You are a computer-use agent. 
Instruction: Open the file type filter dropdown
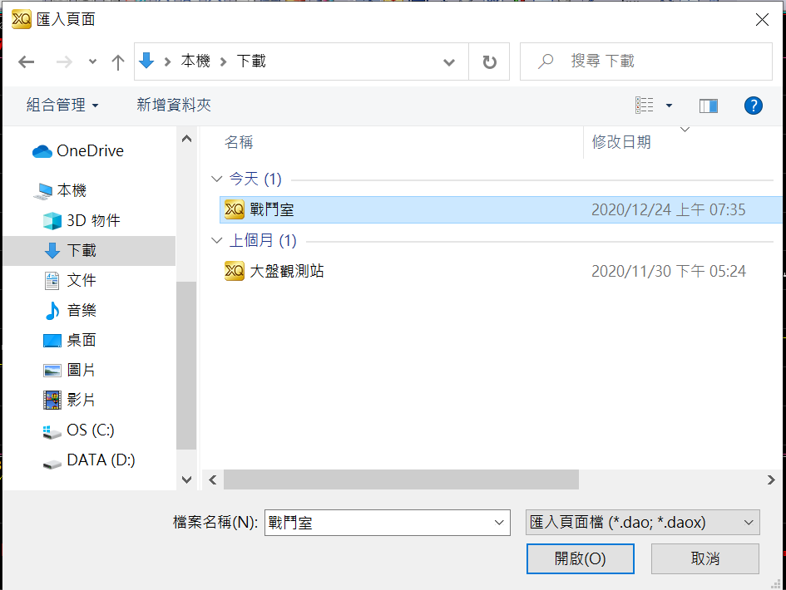click(643, 523)
